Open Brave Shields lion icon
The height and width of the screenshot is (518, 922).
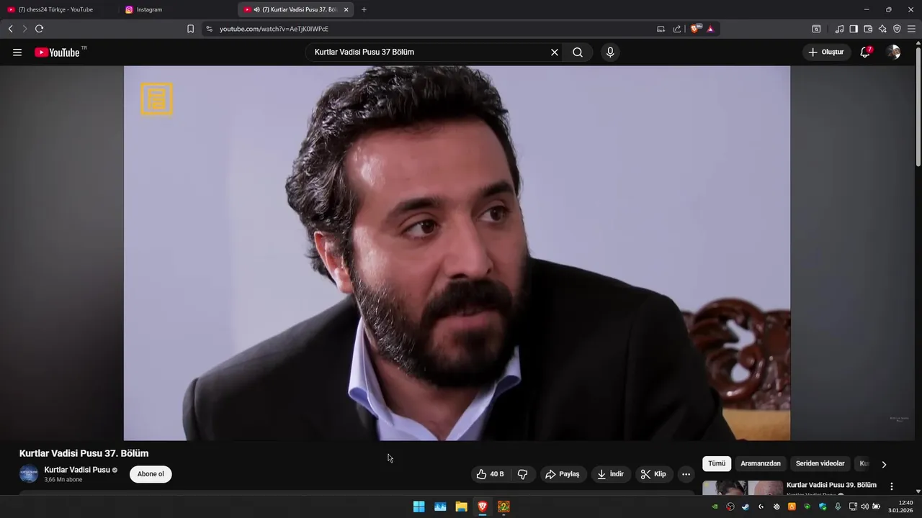tap(695, 29)
